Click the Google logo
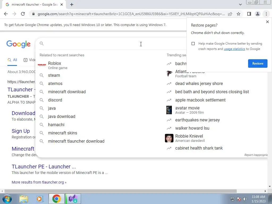 coord(18,44)
